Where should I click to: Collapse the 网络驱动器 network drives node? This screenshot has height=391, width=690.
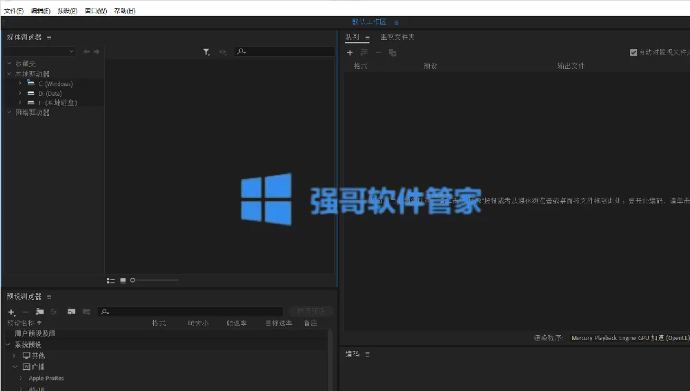[x=9, y=112]
